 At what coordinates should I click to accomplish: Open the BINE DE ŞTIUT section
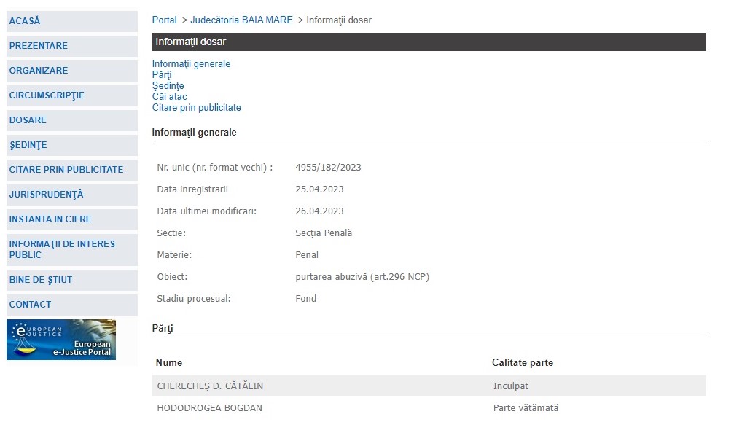point(41,280)
